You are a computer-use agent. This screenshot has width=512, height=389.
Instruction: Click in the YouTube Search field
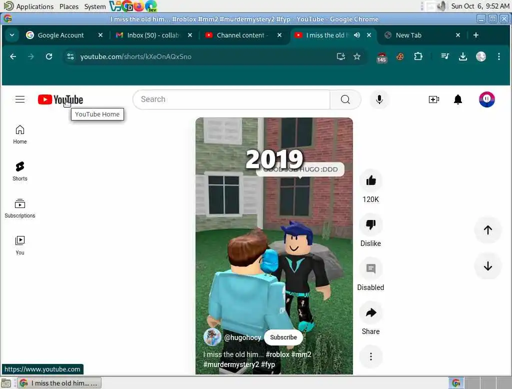coord(231,99)
